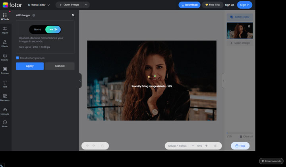Select the Frames tool
This screenshot has width=286, height=167.
point(5,70)
